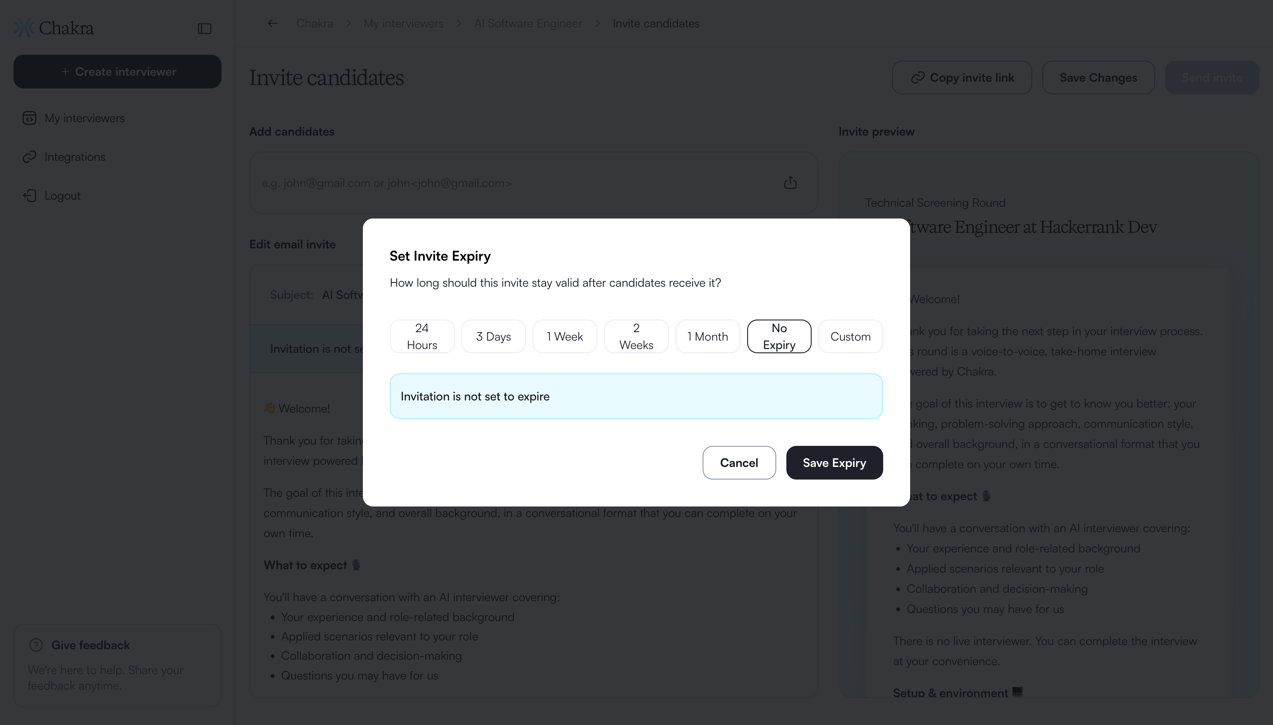This screenshot has width=1273, height=725.
Task: Select the No Expiry option
Action: [x=779, y=337]
